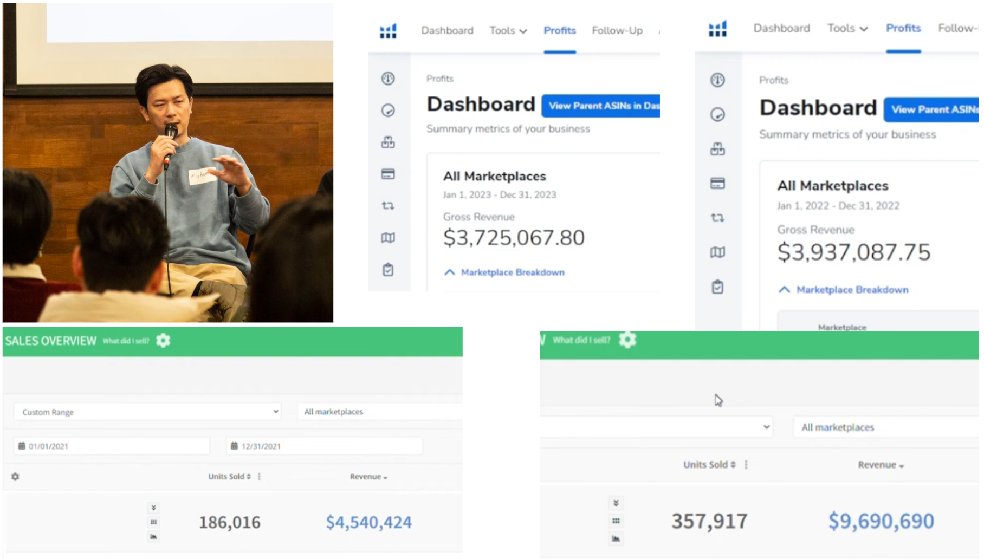Open the All marketplaces dropdown beside Custom Range

pyautogui.click(x=380, y=412)
